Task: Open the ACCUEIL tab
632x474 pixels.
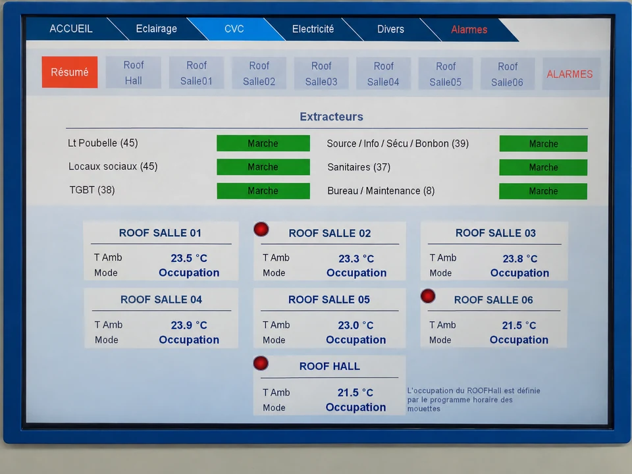Action: pos(71,28)
